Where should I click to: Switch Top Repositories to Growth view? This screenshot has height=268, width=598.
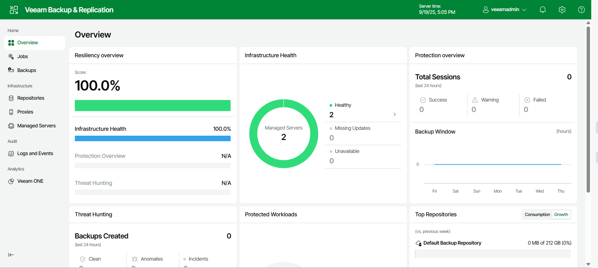click(x=561, y=214)
